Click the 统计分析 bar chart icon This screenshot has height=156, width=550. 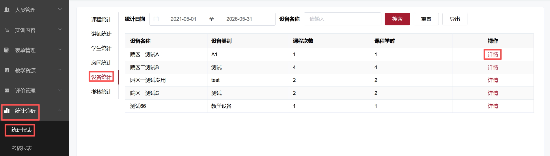pos(7,110)
